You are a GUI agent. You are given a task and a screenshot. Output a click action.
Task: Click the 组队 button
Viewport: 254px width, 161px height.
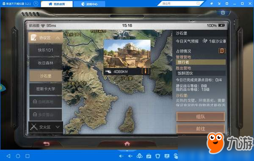(201, 117)
